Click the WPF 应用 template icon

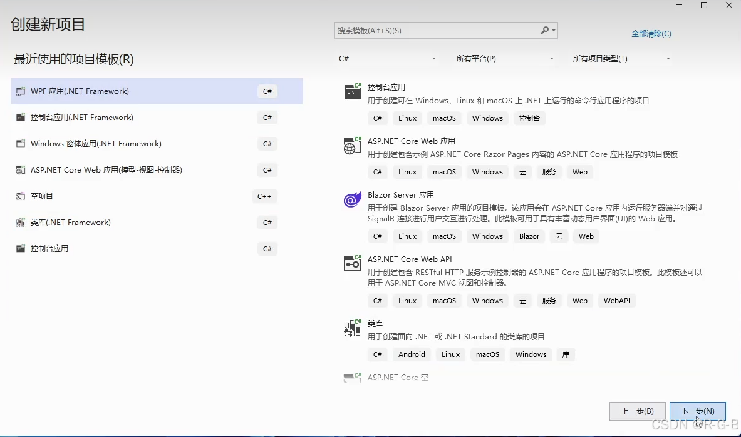pos(20,91)
